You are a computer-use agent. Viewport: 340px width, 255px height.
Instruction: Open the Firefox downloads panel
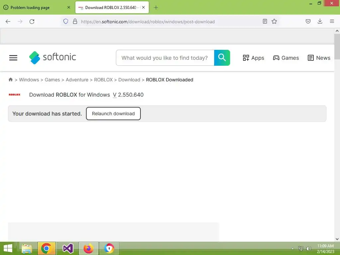point(320,22)
